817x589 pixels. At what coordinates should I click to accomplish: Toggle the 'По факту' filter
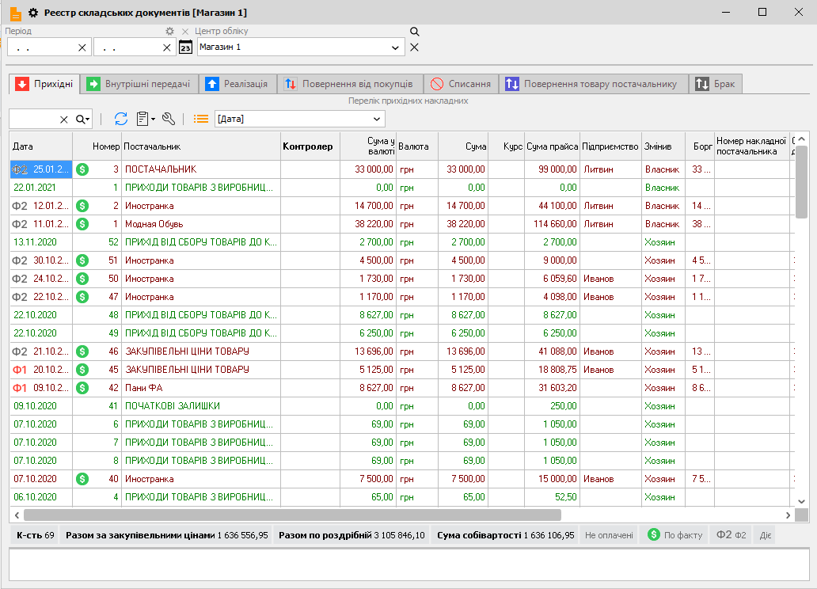[674, 535]
